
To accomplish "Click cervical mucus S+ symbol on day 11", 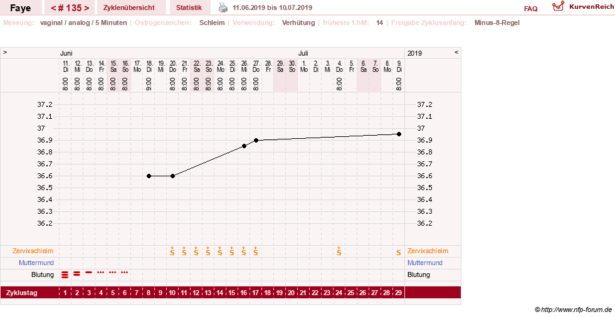I will 184,251.
